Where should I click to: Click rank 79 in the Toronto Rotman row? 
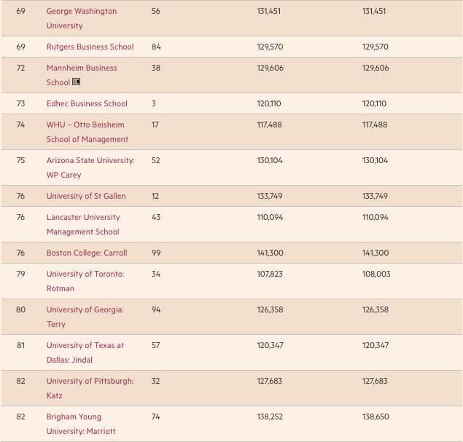20,274
